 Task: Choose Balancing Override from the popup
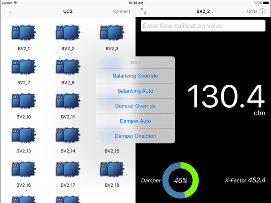click(135, 76)
